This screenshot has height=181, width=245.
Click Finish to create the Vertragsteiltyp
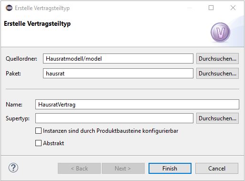[170, 168]
